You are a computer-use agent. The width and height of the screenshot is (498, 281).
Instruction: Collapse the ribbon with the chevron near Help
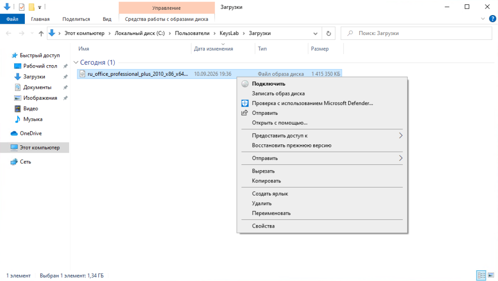483,19
